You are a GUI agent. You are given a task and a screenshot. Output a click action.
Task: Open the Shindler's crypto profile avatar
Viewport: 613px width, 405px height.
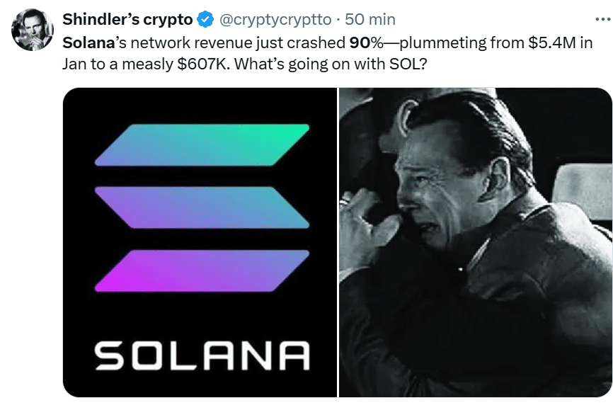tap(33, 30)
